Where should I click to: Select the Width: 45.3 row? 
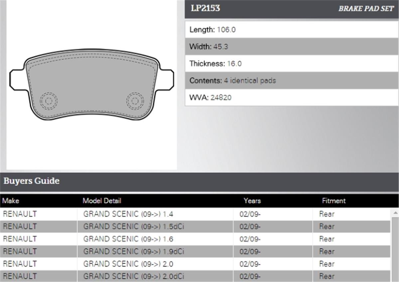point(292,47)
